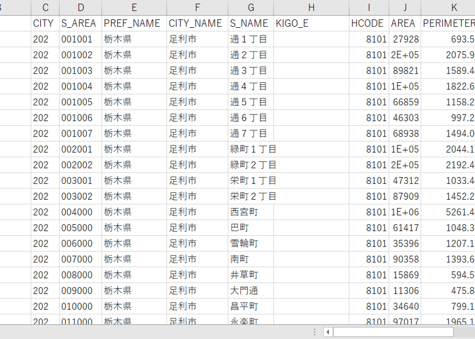This screenshot has width=475, height=339.
Task: Click cell with S_AREA 001003
Action: click(x=81, y=70)
